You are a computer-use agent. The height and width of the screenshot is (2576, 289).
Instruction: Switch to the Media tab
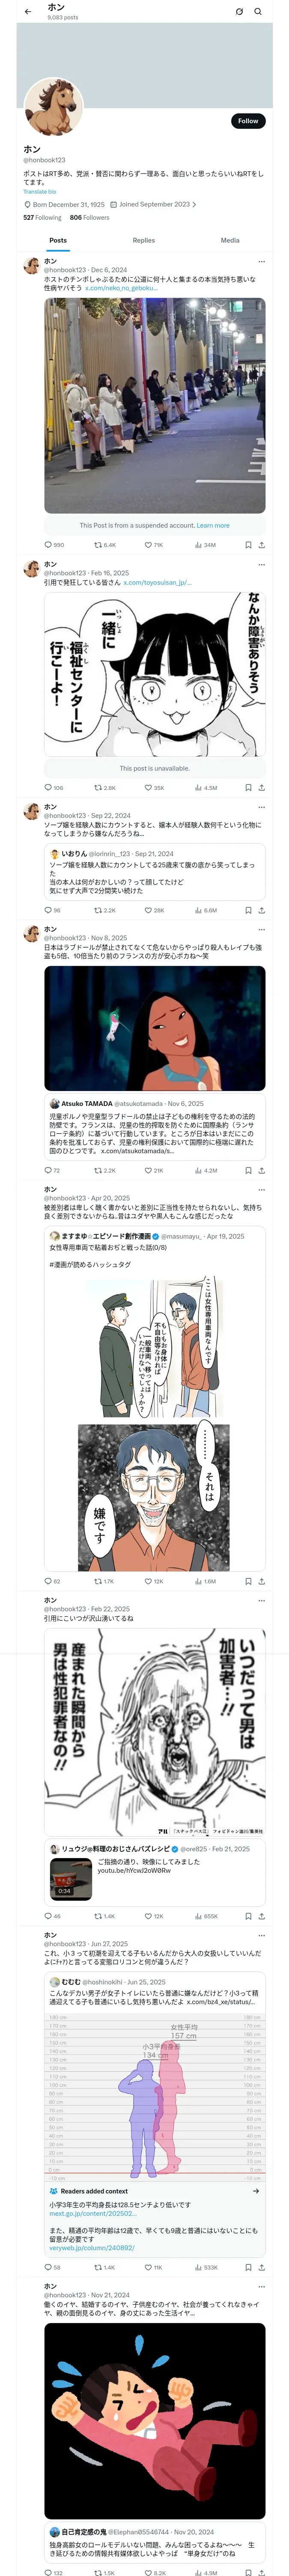[230, 240]
